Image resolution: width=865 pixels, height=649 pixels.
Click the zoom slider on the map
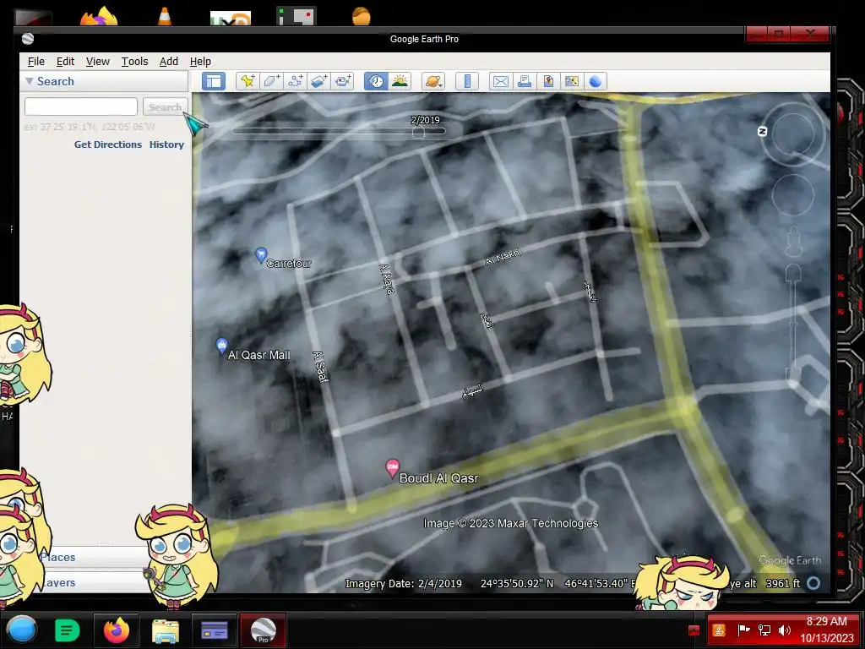(793, 325)
